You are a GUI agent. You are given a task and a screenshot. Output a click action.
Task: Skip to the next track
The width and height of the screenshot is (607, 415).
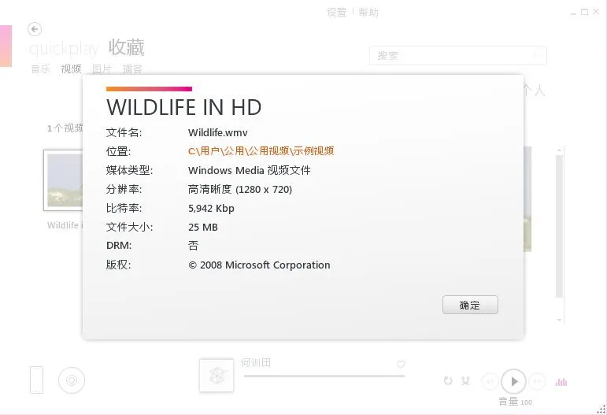(x=537, y=382)
